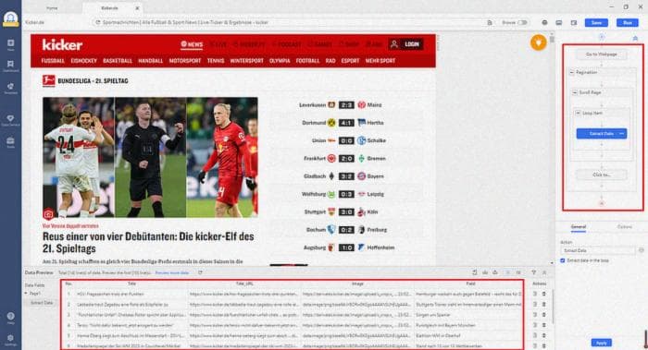Image resolution: width=648 pixels, height=350 pixels.
Task: Select the General tab
Action: click(579, 227)
